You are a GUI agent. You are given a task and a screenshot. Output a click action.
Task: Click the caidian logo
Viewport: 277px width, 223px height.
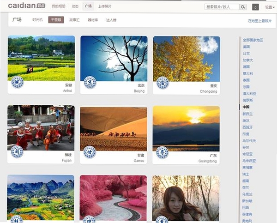click(x=27, y=6)
